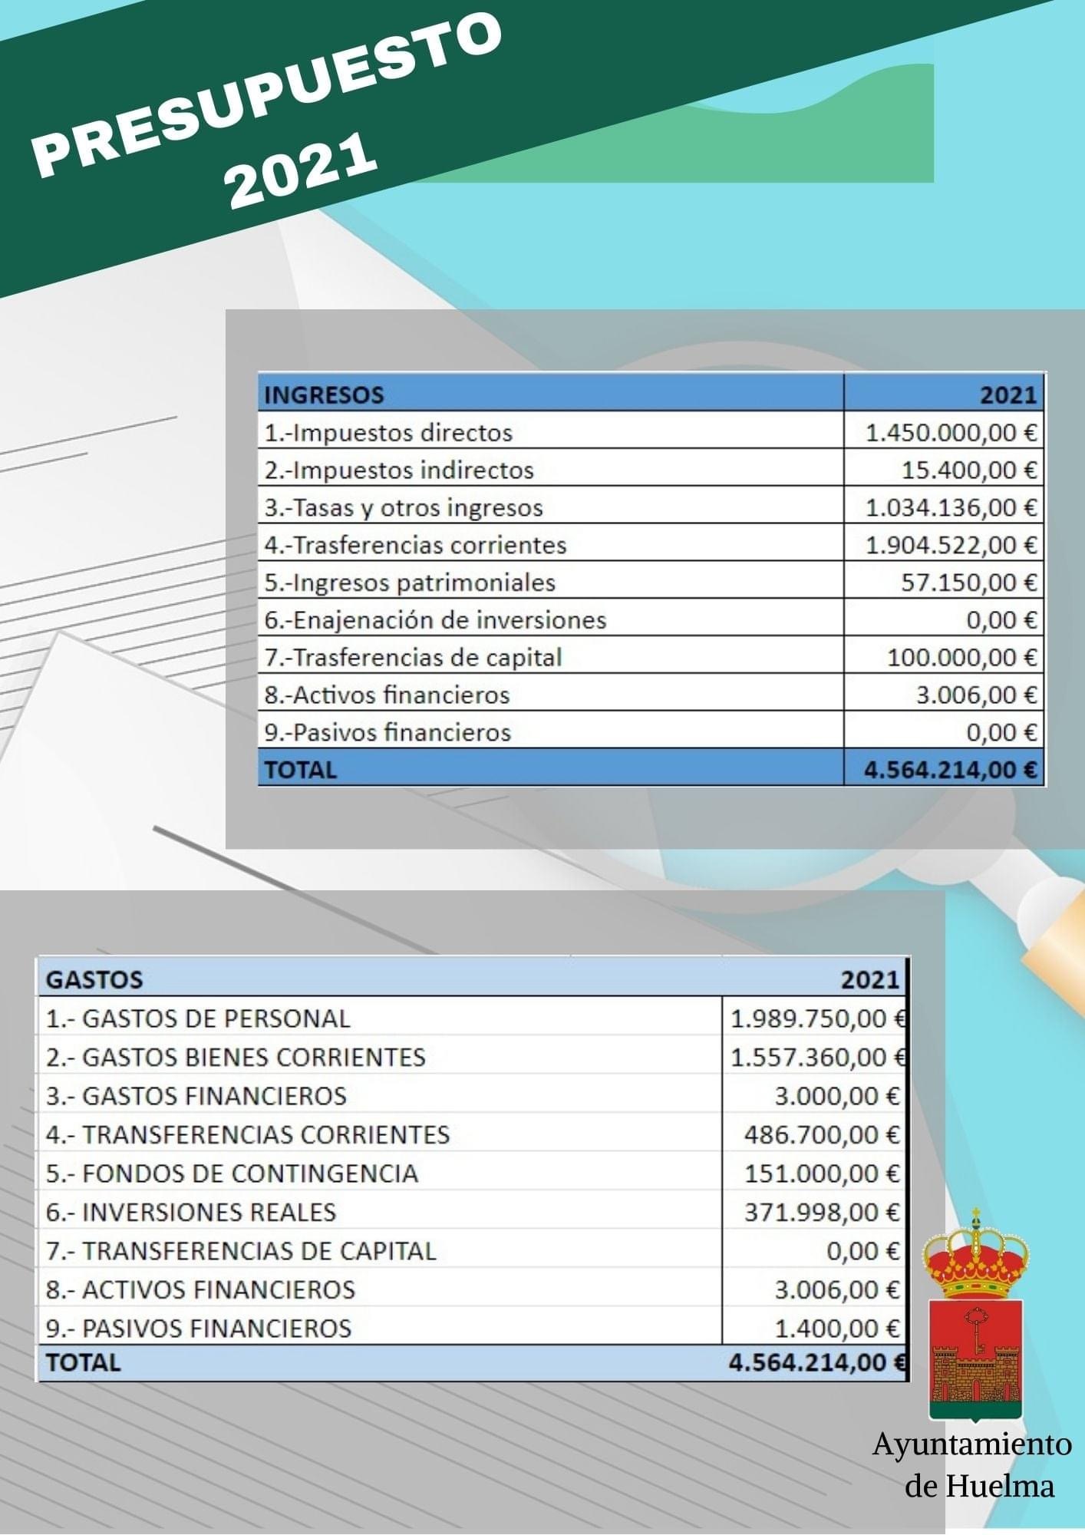
Task: Click the 0,00 € value for Enajenación de inversiones
Action: pyautogui.click(x=1001, y=620)
